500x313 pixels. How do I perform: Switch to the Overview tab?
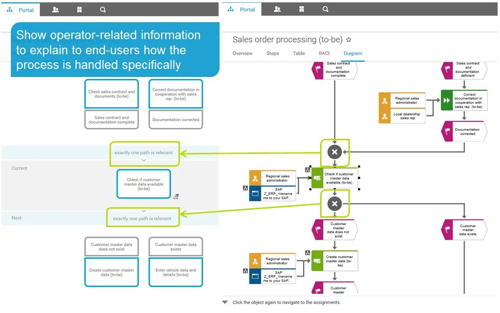point(242,53)
